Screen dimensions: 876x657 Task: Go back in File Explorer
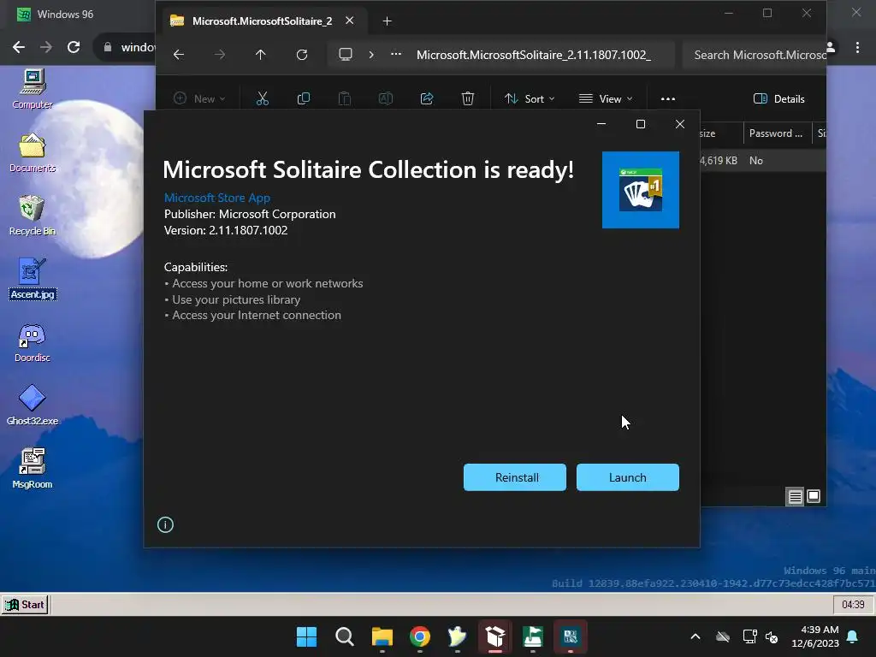179,55
